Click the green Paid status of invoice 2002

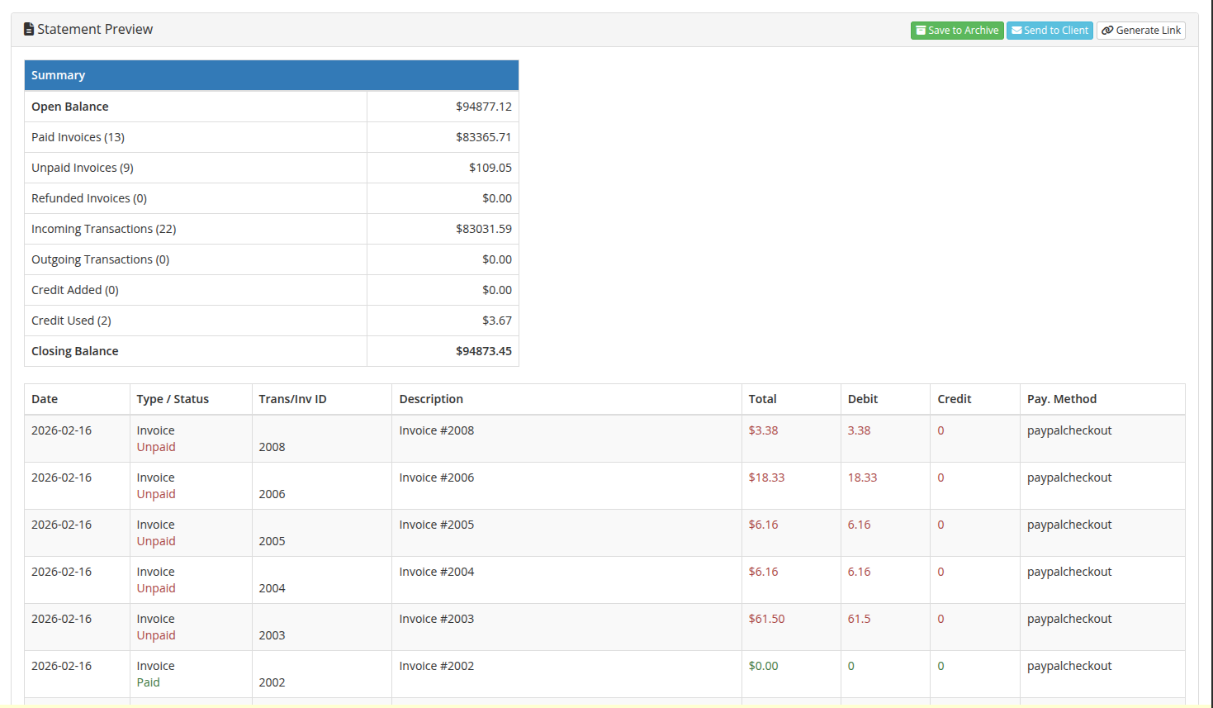[148, 682]
